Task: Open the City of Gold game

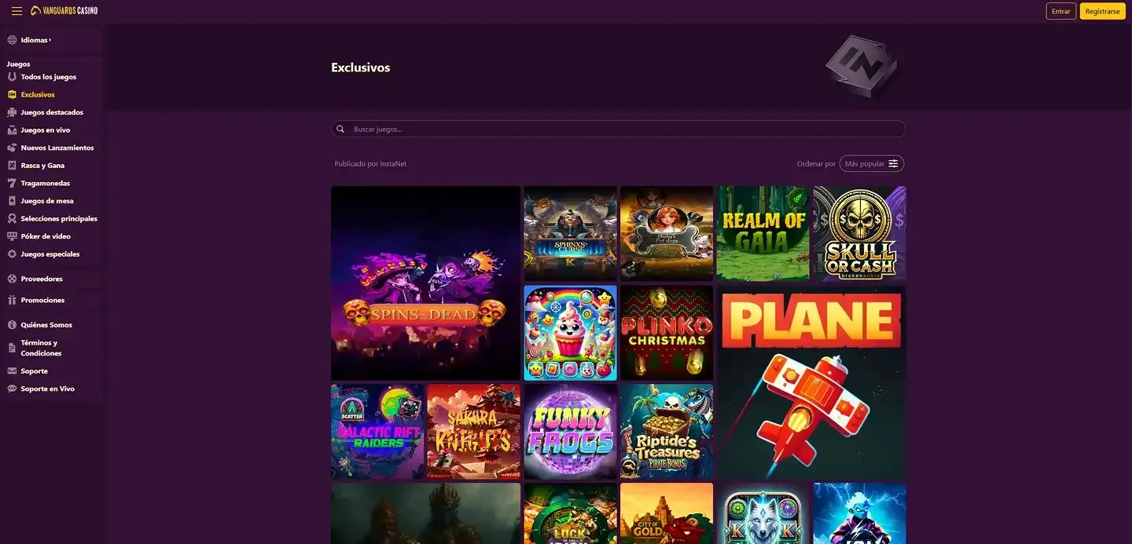Action: click(x=667, y=513)
